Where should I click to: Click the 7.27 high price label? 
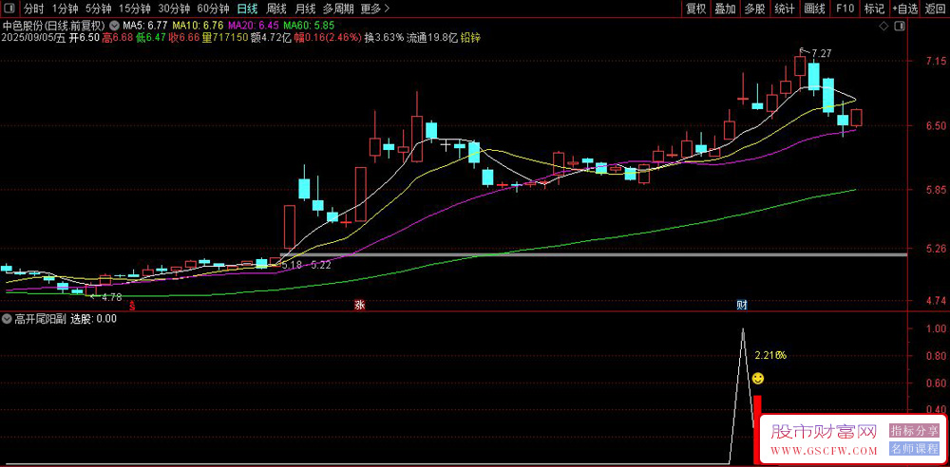(821, 53)
